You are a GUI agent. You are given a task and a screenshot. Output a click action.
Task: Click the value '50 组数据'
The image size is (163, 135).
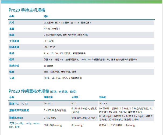coord(48,66)
